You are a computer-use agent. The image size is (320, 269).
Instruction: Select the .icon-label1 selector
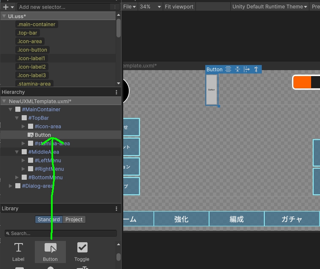31,58
